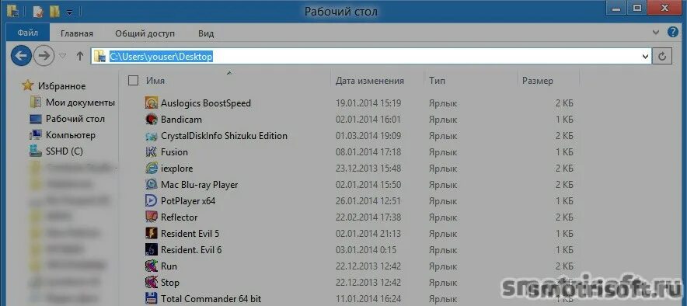Open the Файл menu

point(28,33)
